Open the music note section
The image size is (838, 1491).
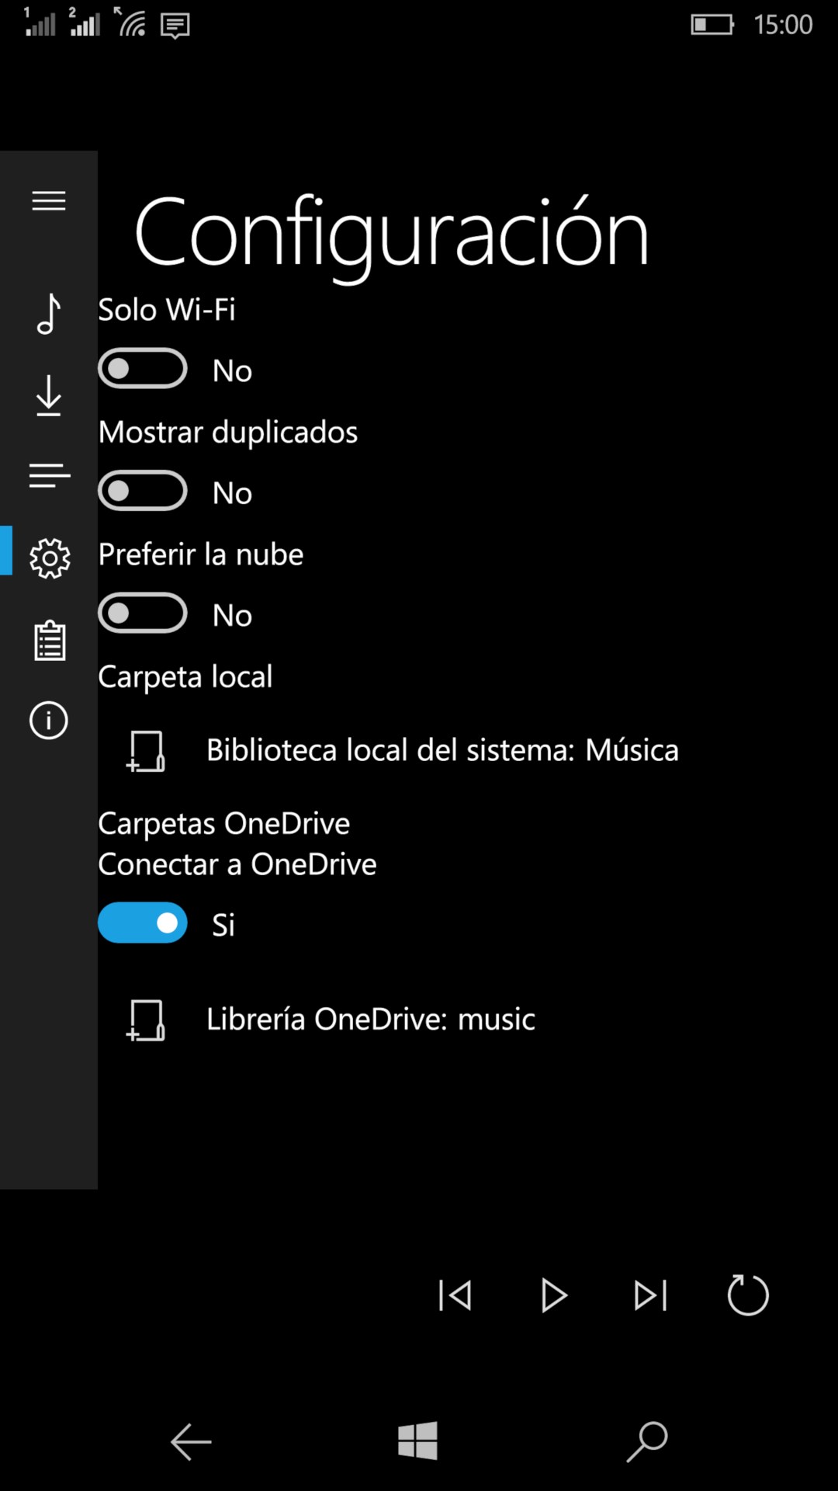(x=49, y=315)
